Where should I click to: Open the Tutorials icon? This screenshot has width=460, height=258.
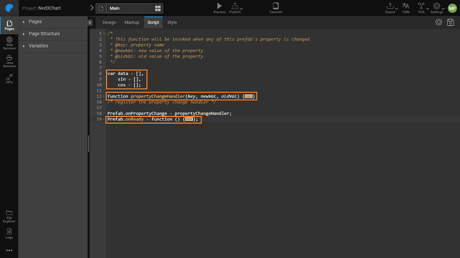[x=275, y=6]
